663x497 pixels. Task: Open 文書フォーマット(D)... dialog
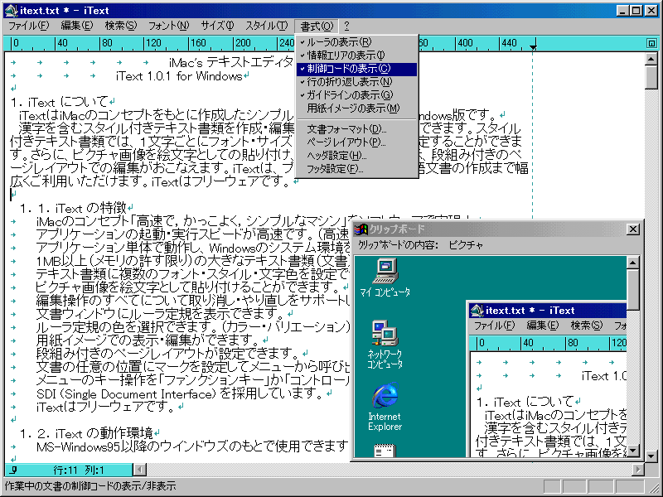point(356,129)
